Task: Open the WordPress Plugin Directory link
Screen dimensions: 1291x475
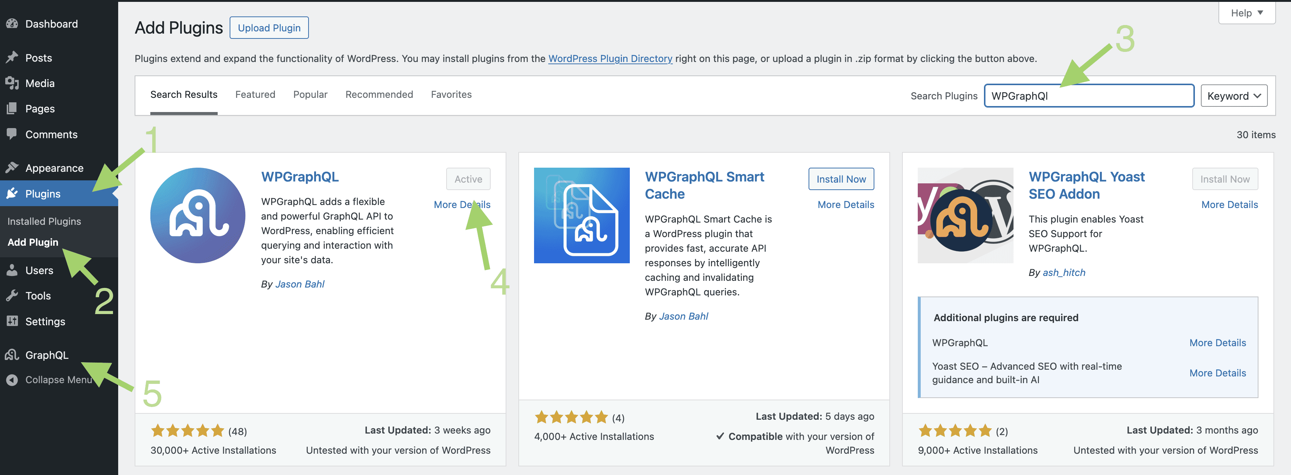Action: (x=610, y=59)
